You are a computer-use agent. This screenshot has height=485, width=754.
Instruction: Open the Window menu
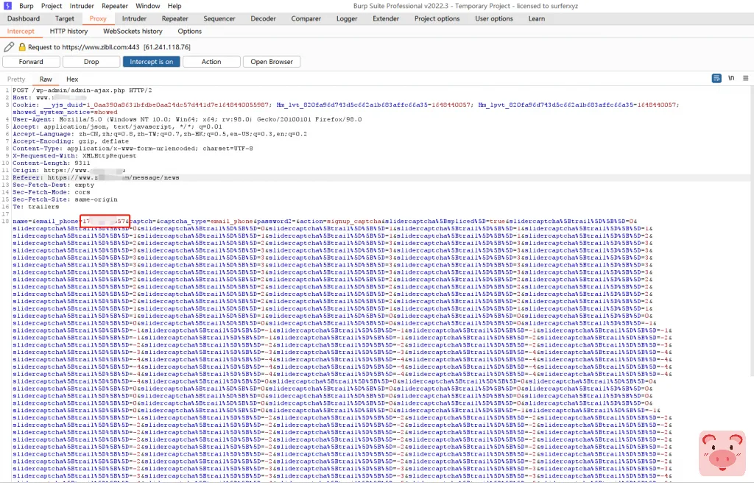tap(147, 6)
